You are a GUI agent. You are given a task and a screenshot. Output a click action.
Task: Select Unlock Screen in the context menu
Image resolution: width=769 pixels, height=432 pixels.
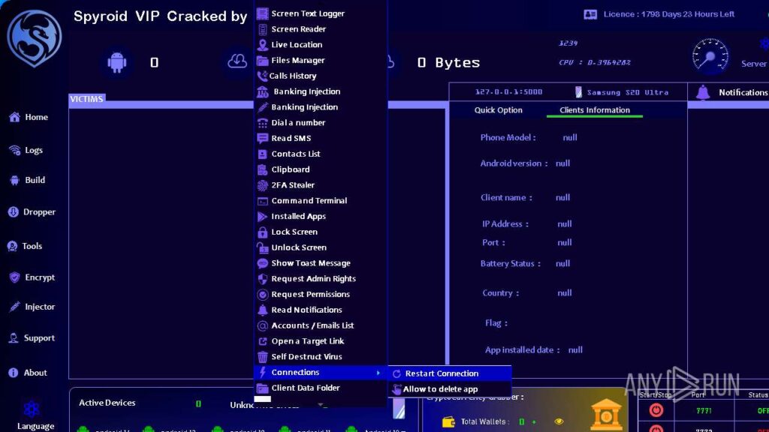pos(321,247)
